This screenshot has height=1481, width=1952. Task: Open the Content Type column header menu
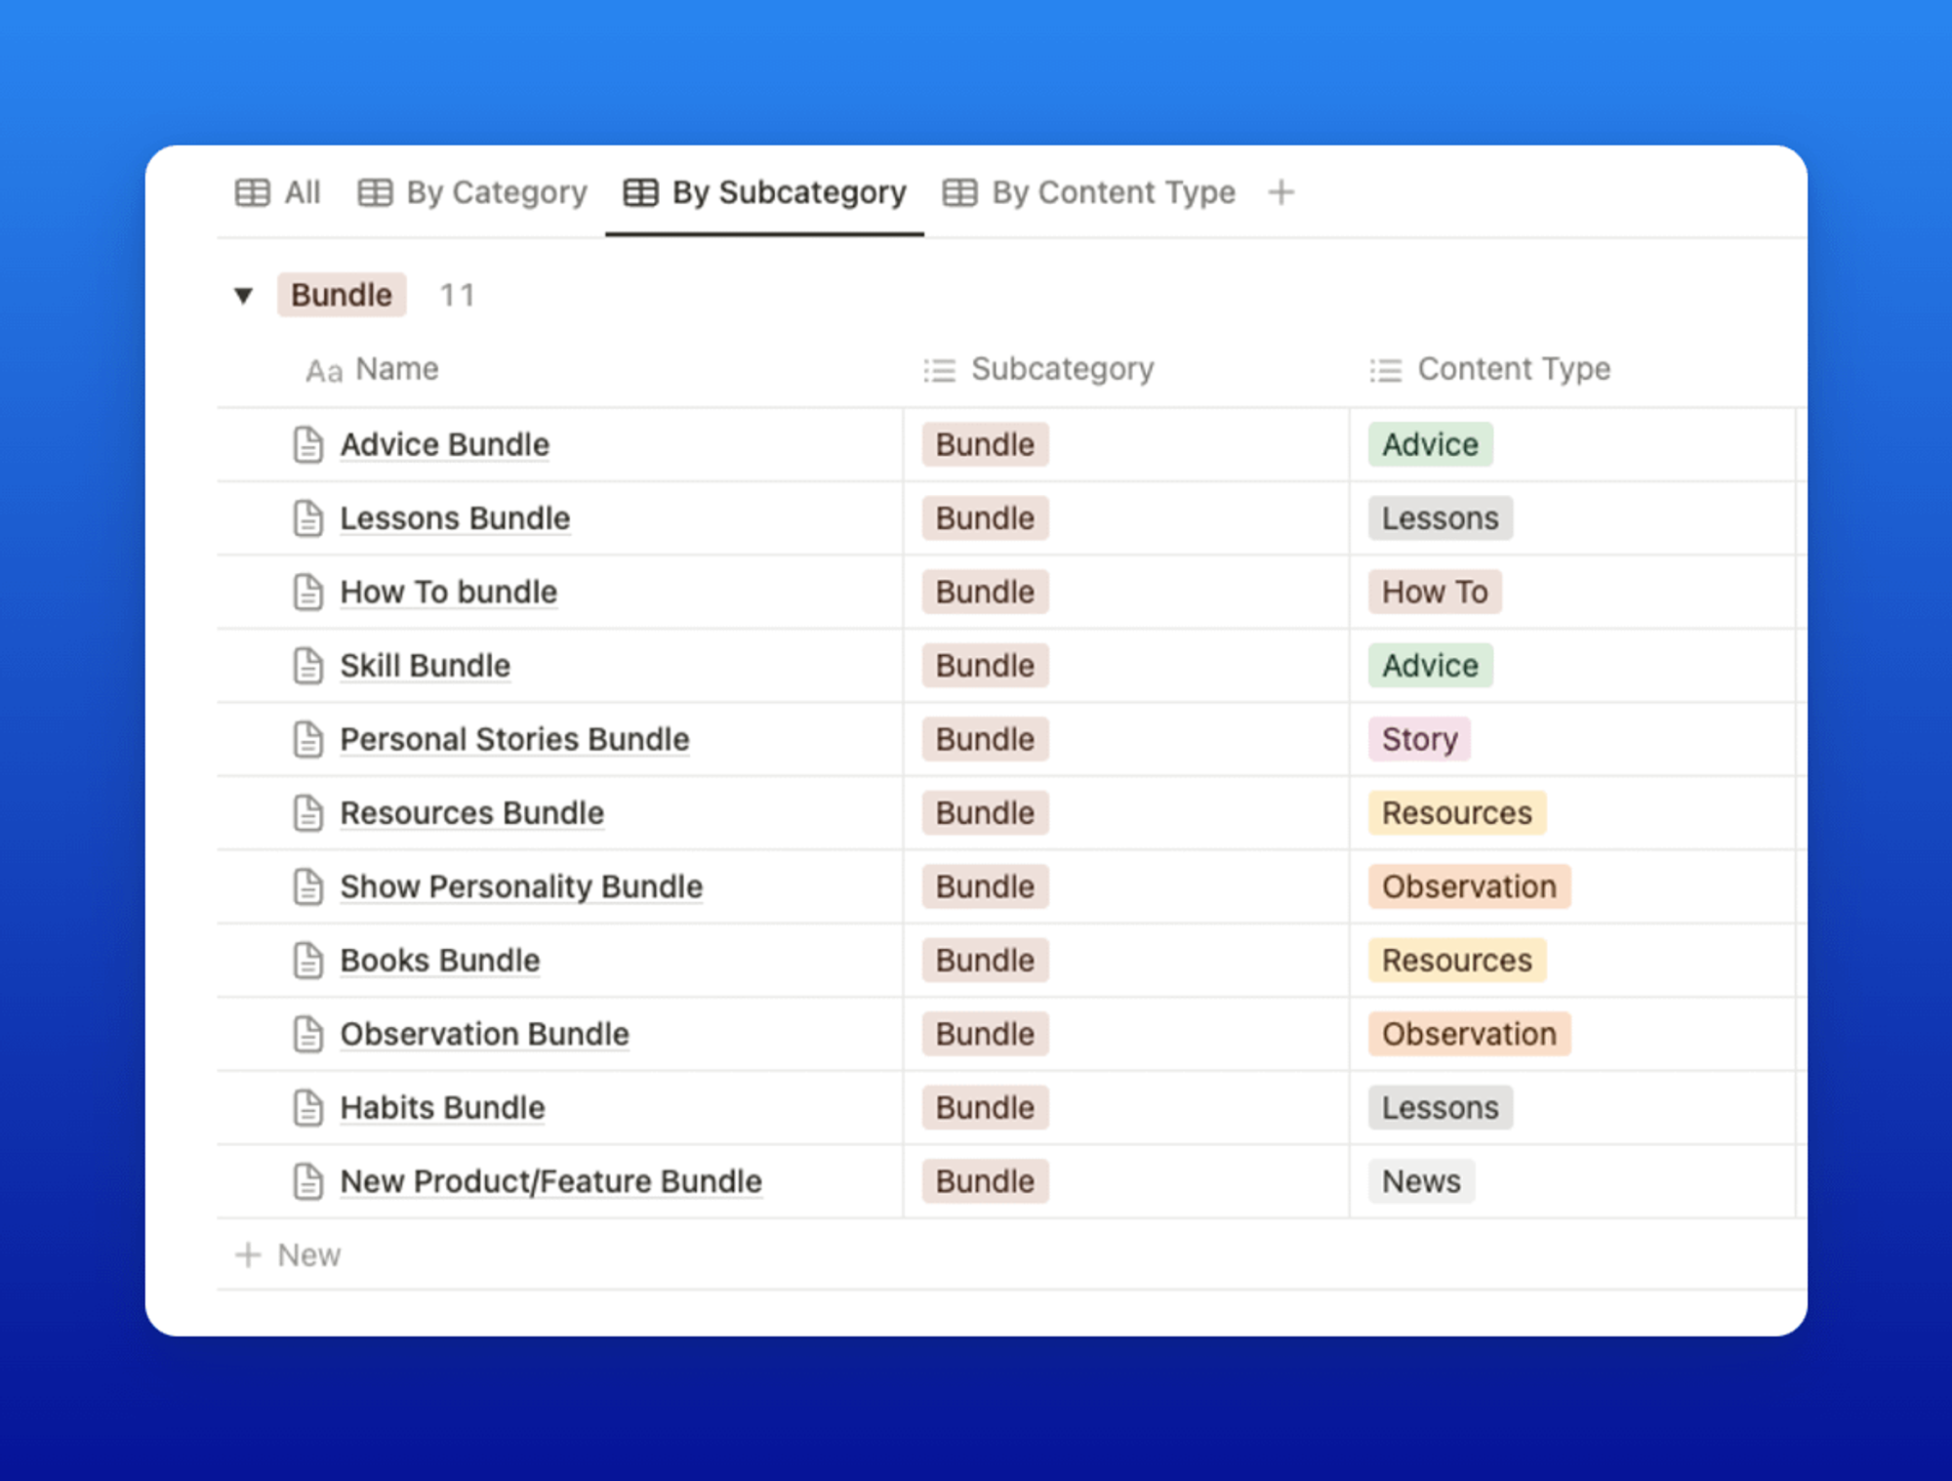click(1513, 369)
